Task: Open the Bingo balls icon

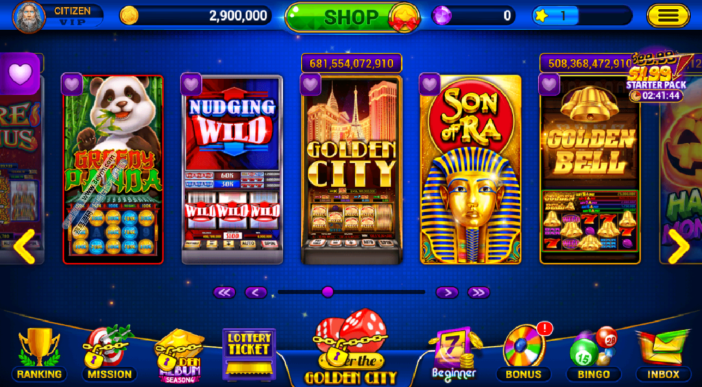Action: click(x=594, y=354)
